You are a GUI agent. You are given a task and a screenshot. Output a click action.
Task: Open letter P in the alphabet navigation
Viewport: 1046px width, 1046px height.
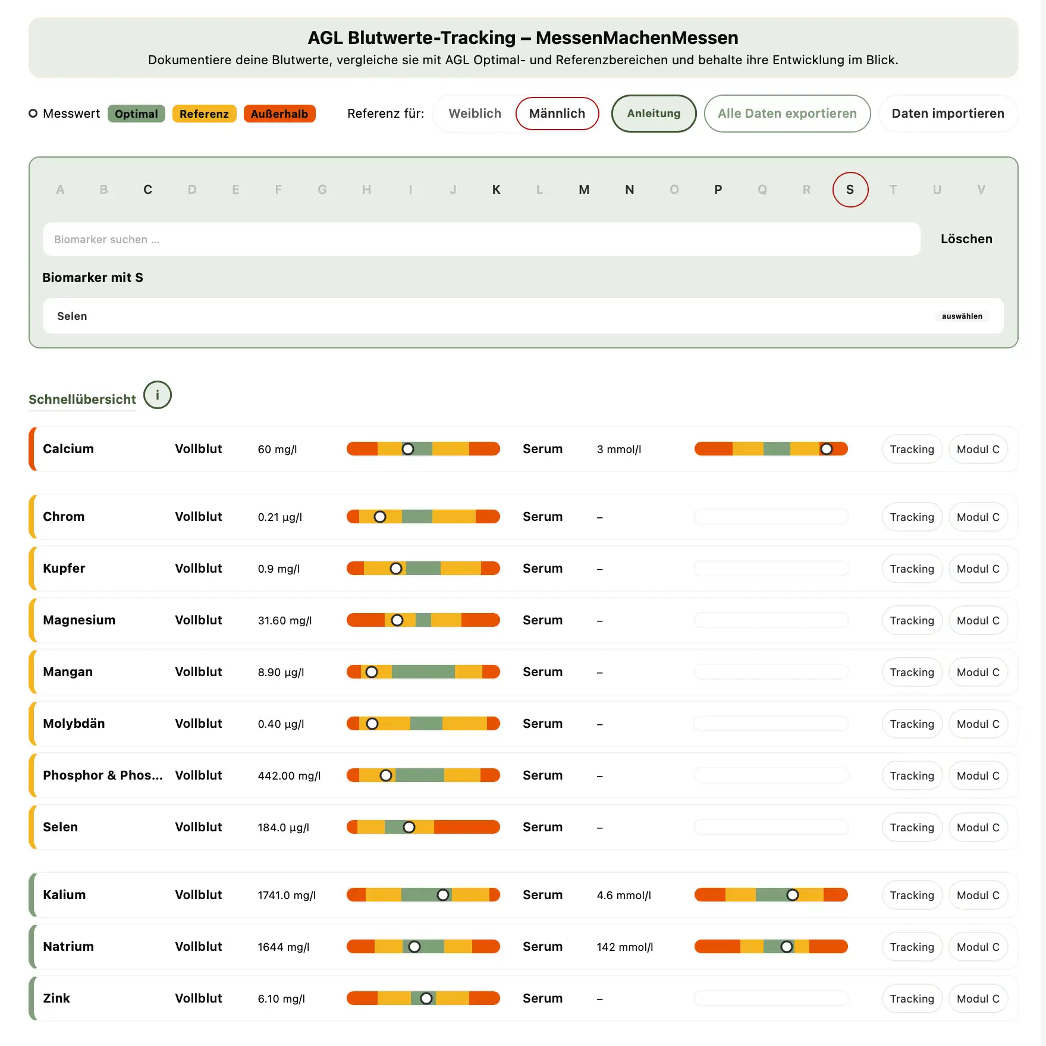(x=718, y=190)
